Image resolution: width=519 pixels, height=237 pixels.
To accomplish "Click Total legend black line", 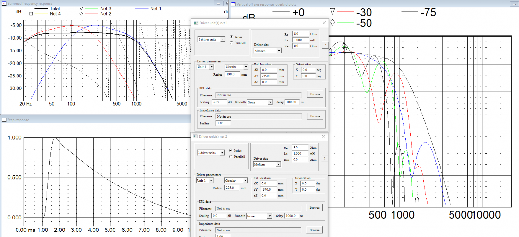I will [x=41, y=9].
